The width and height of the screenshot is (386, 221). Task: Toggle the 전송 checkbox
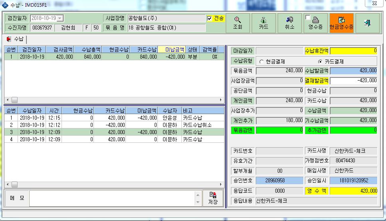pyautogui.click(x=209, y=18)
